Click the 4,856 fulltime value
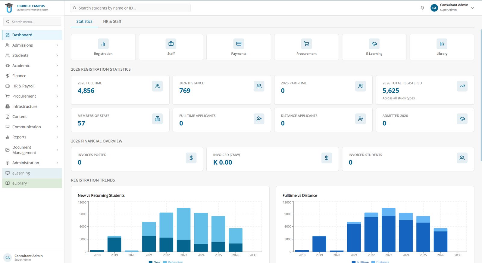The height and width of the screenshot is (263, 482). tap(86, 91)
